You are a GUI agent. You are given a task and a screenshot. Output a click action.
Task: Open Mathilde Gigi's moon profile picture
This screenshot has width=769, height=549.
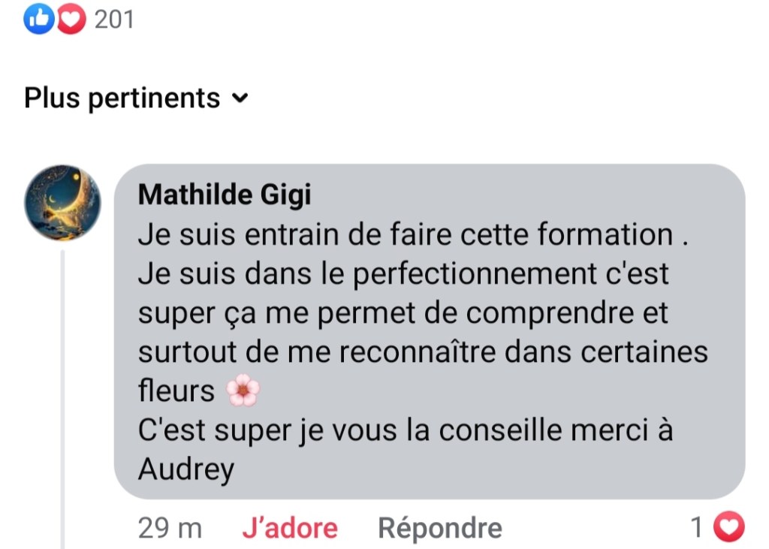[x=62, y=202]
